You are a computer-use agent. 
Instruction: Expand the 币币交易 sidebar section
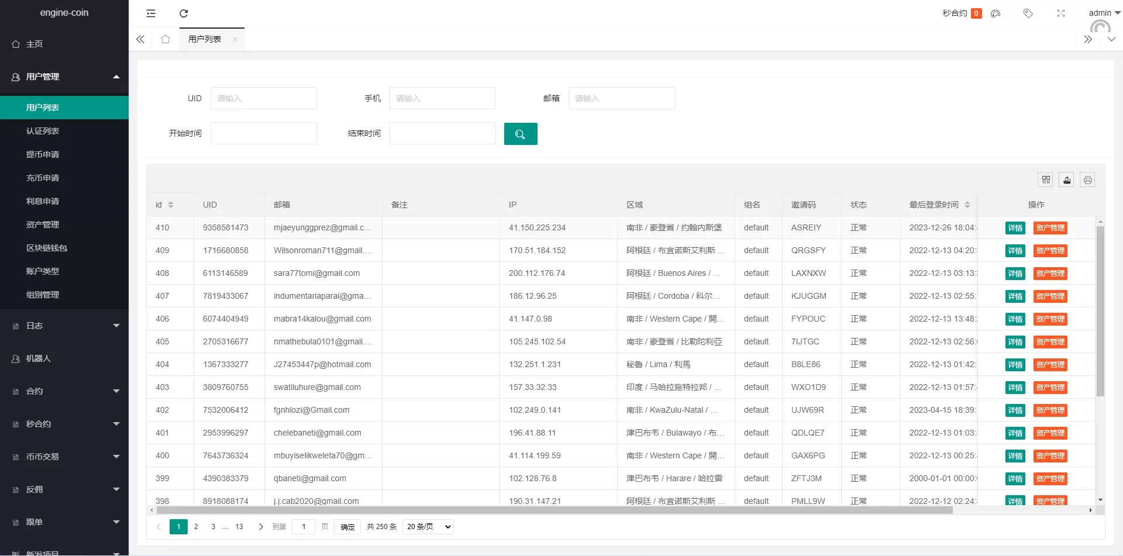click(64, 457)
